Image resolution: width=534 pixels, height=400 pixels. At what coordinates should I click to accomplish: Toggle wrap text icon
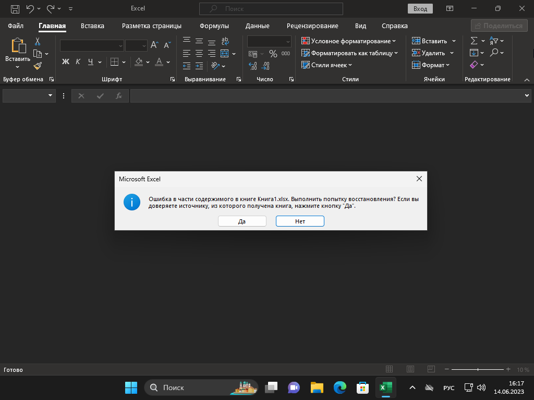pos(225,41)
